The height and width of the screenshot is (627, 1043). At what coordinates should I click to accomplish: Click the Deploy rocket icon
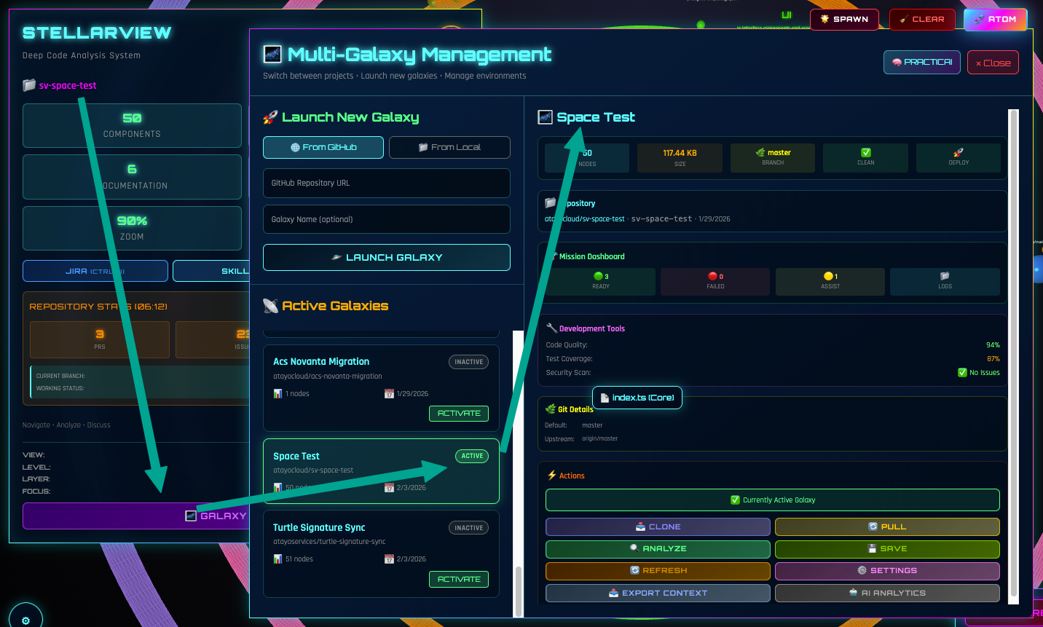tap(958, 153)
